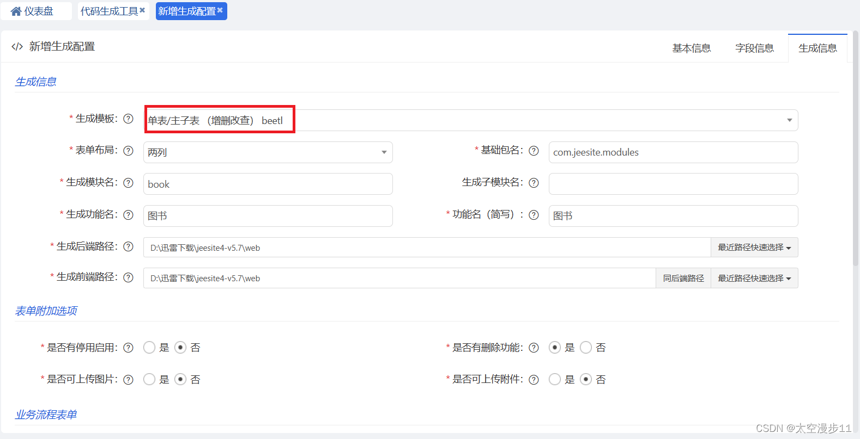Click the 生成后端路径 input field
This screenshot has height=439, width=860.
pyautogui.click(x=427, y=248)
